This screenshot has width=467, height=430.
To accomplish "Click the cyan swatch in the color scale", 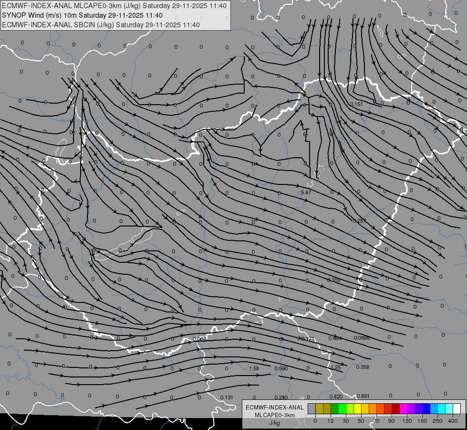I will point(442,409).
